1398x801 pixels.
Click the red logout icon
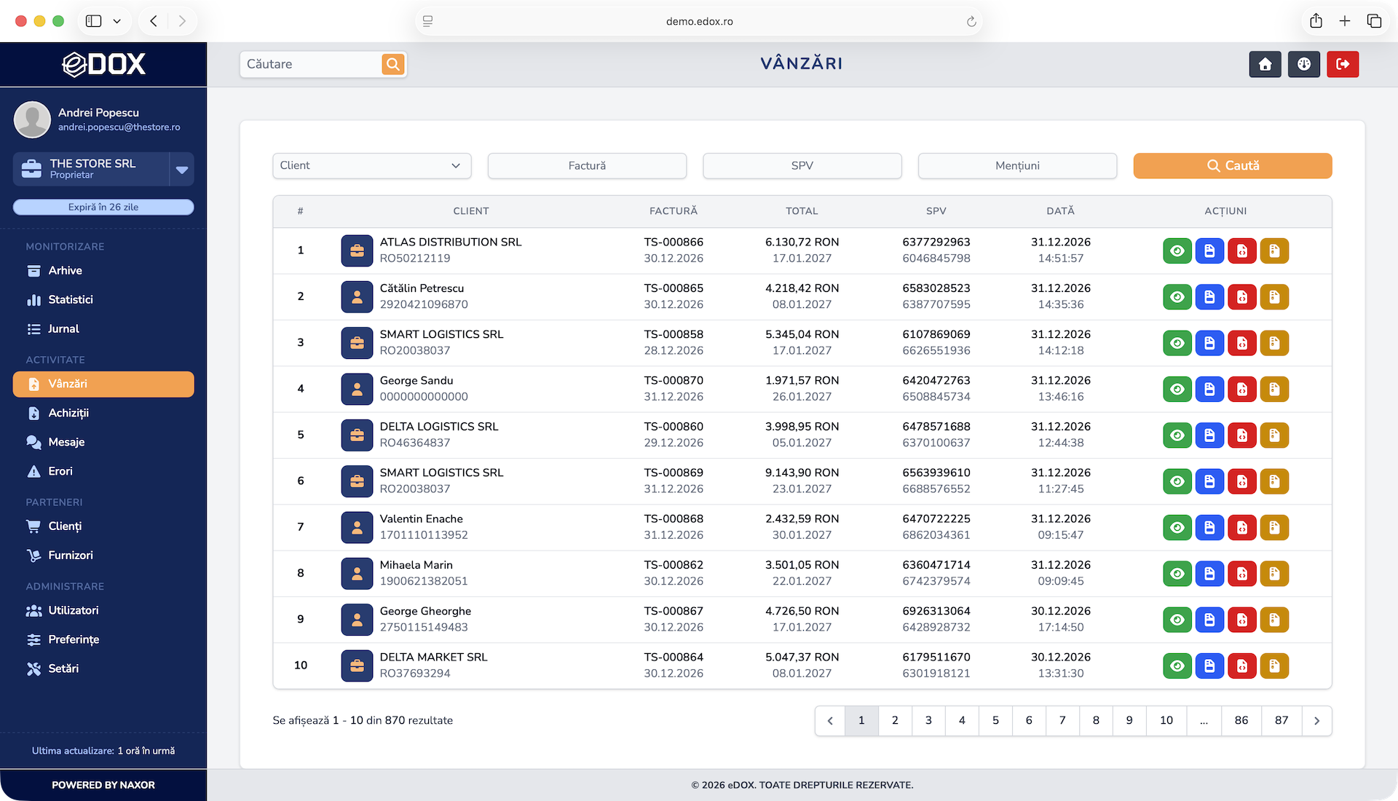tap(1342, 64)
